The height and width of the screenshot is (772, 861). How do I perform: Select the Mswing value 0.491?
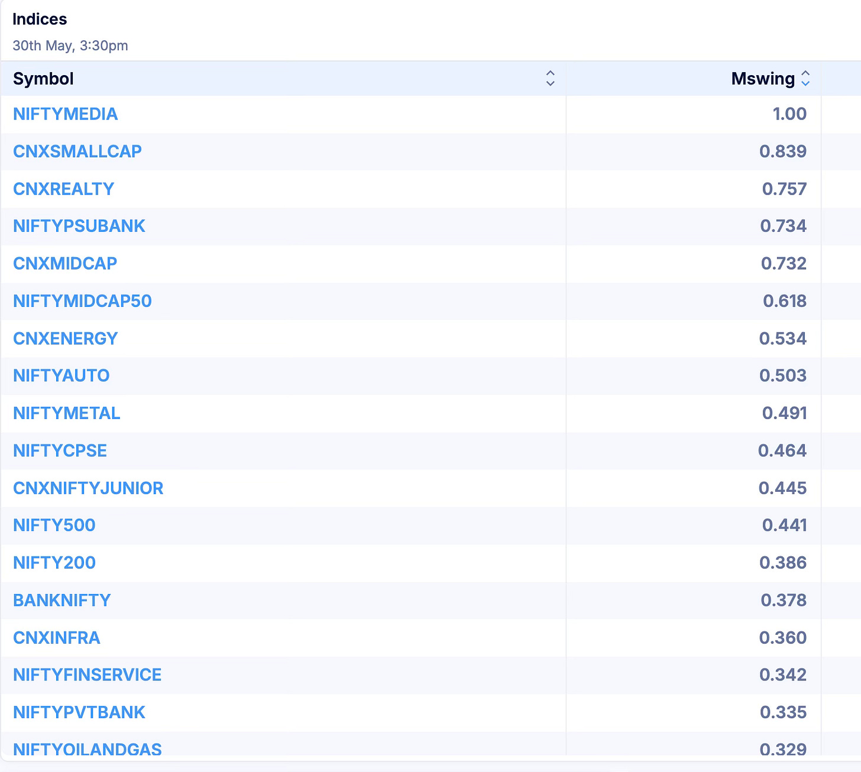(x=785, y=413)
